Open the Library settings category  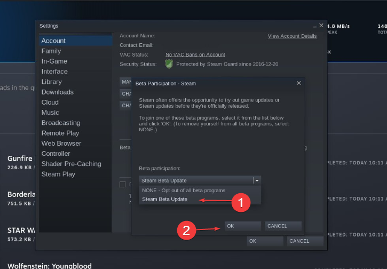point(76,82)
